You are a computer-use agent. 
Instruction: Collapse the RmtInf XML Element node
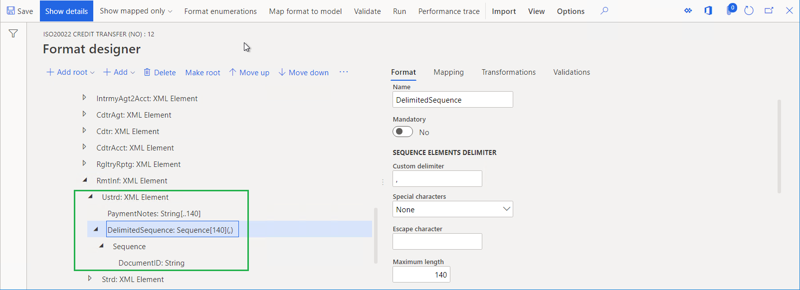(x=85, y=180)
